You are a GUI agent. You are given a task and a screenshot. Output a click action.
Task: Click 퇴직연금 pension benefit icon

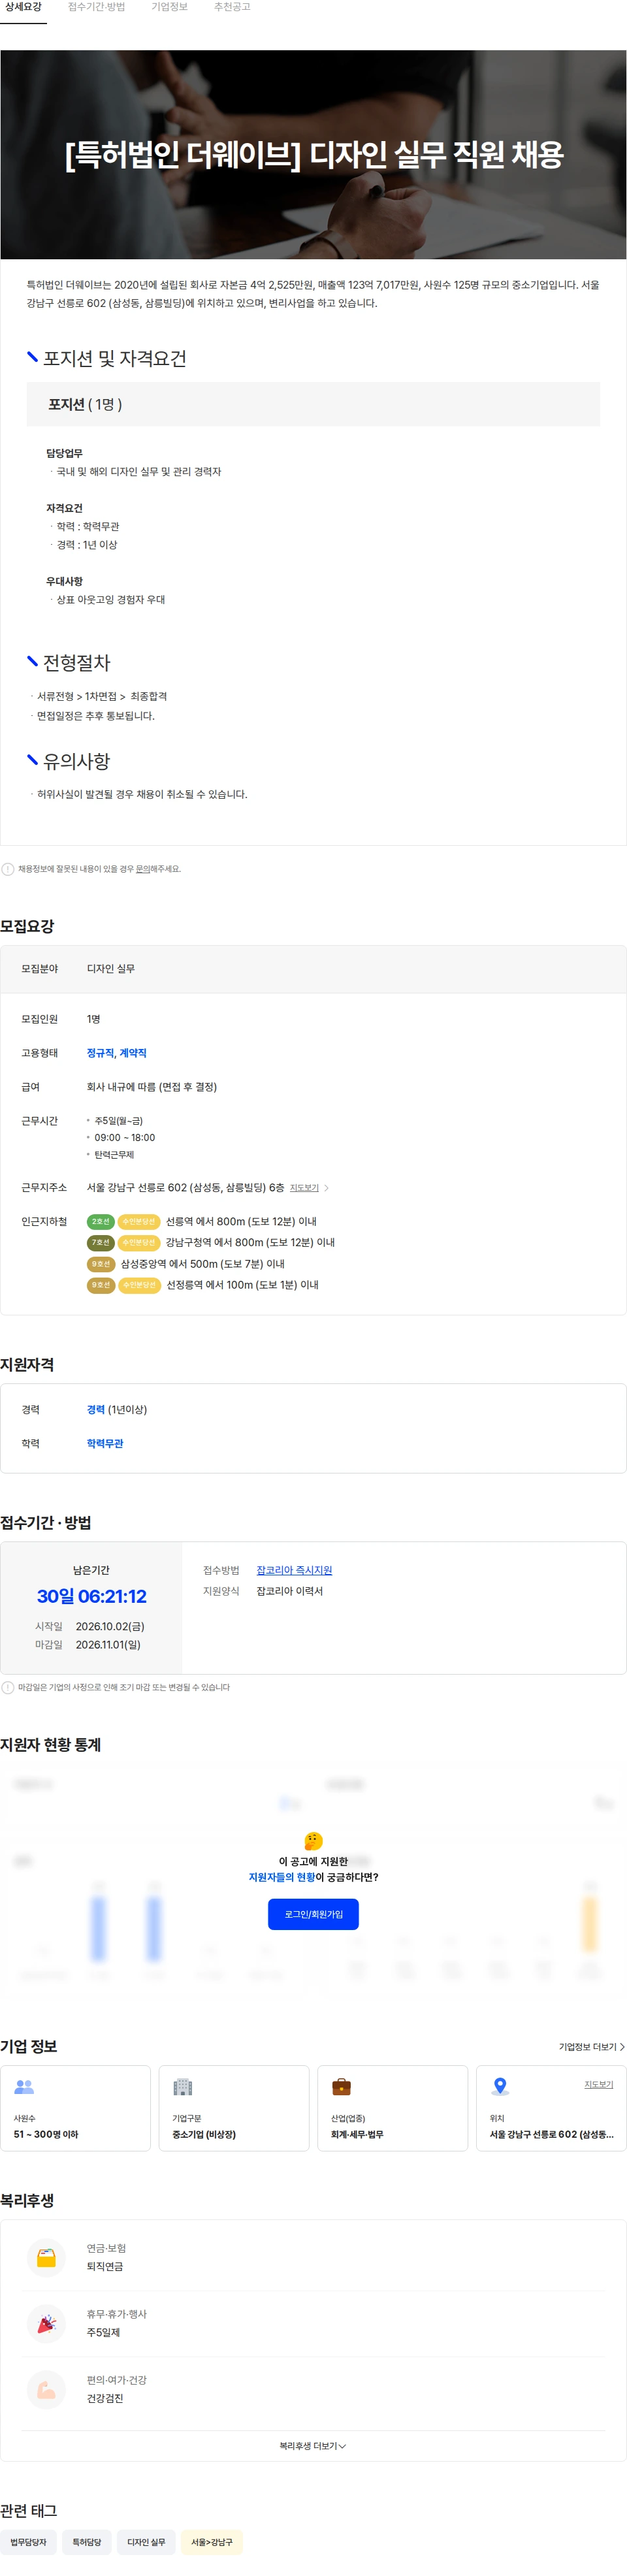[x=46, y=2258]
